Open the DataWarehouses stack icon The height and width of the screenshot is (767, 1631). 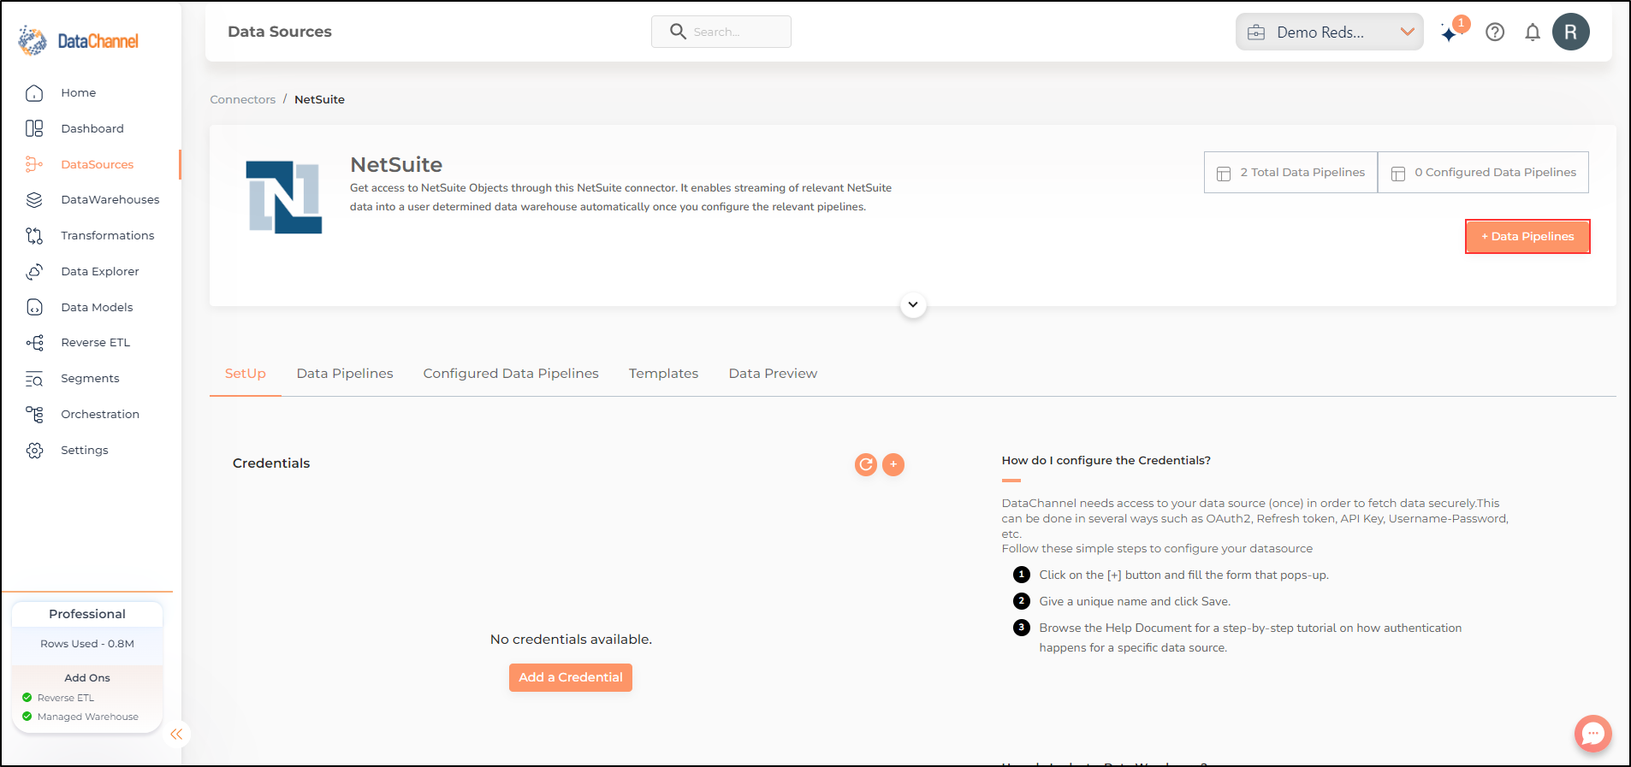[x=34, y=199]
